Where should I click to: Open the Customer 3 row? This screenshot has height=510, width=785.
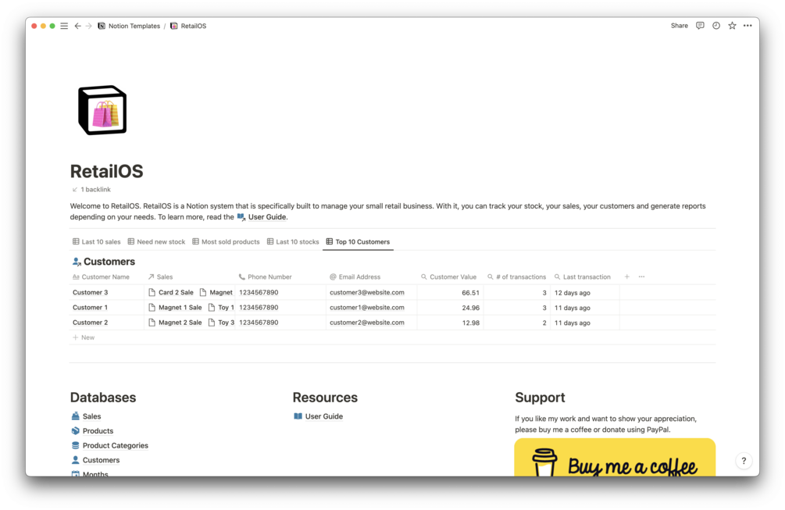[x=90, y=292]
